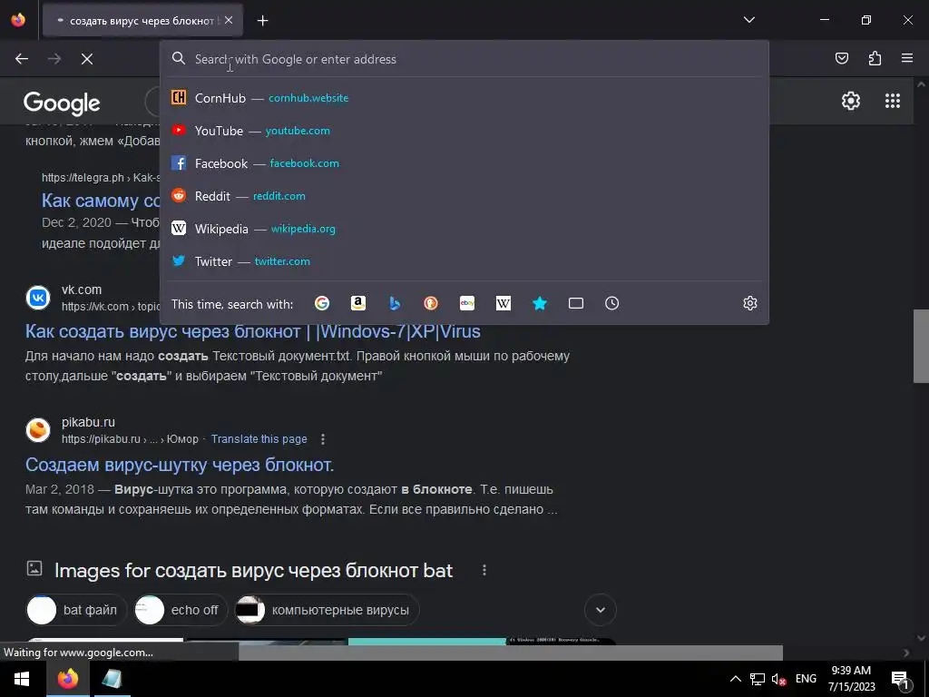Choose the Twitter suggestion
The image size is (929, 697).
464,260
